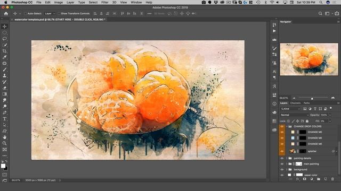The width and height of the screenshot is (341, 191).
Task: Click the foreground color swatch
Action: tap(3, 166)
